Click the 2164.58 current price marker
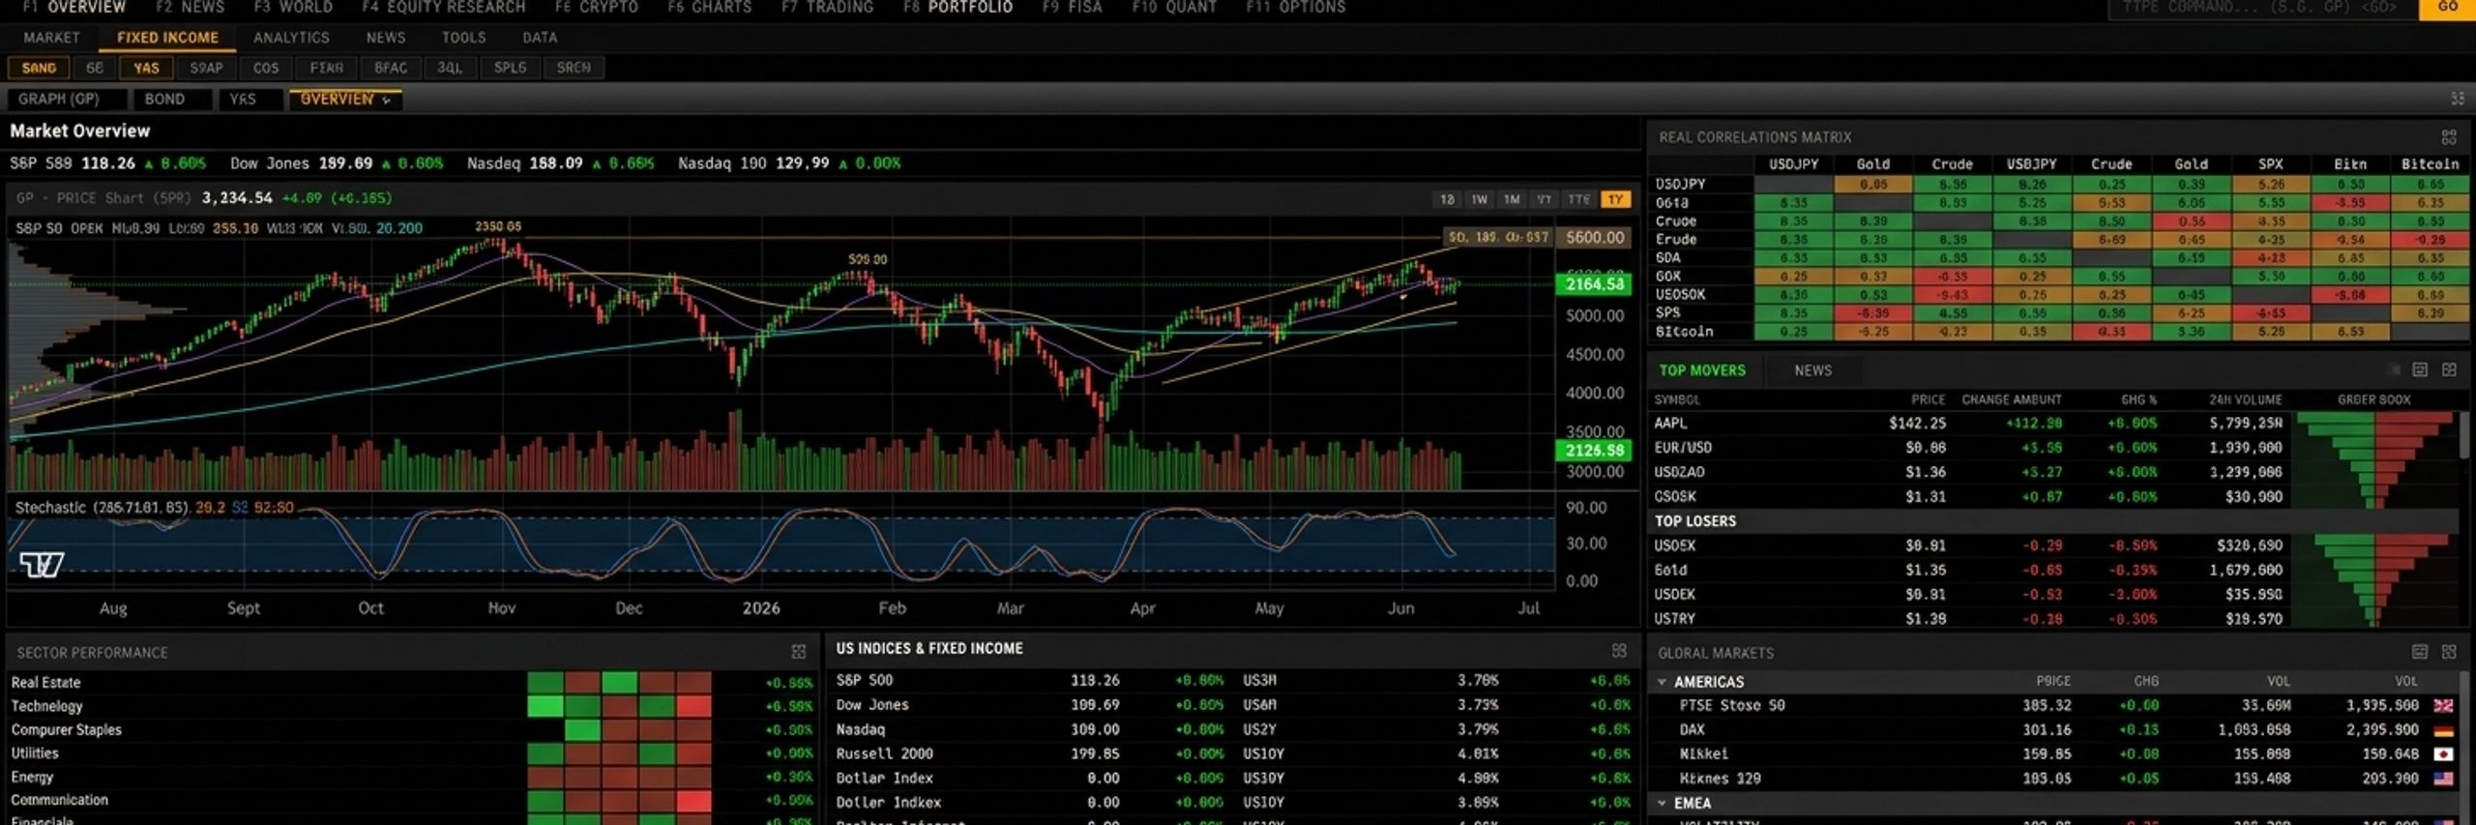The height and width of the screenshot is (825, 2476). 1594,284
